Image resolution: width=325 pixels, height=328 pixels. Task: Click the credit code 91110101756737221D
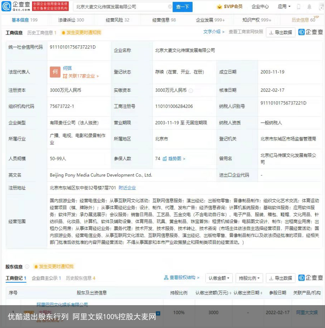73,47
